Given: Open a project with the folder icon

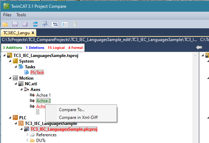Looking at the screenshot, I should (x=5, y=24).
